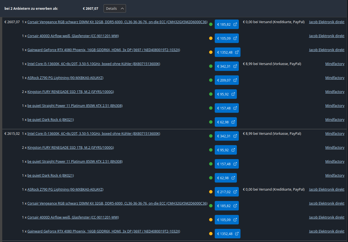Viewport: 348px width, 242px height.
Task: Open € 1352,48 RTX 4080 offer in € 2615,02 group
Action: [228, 234]
